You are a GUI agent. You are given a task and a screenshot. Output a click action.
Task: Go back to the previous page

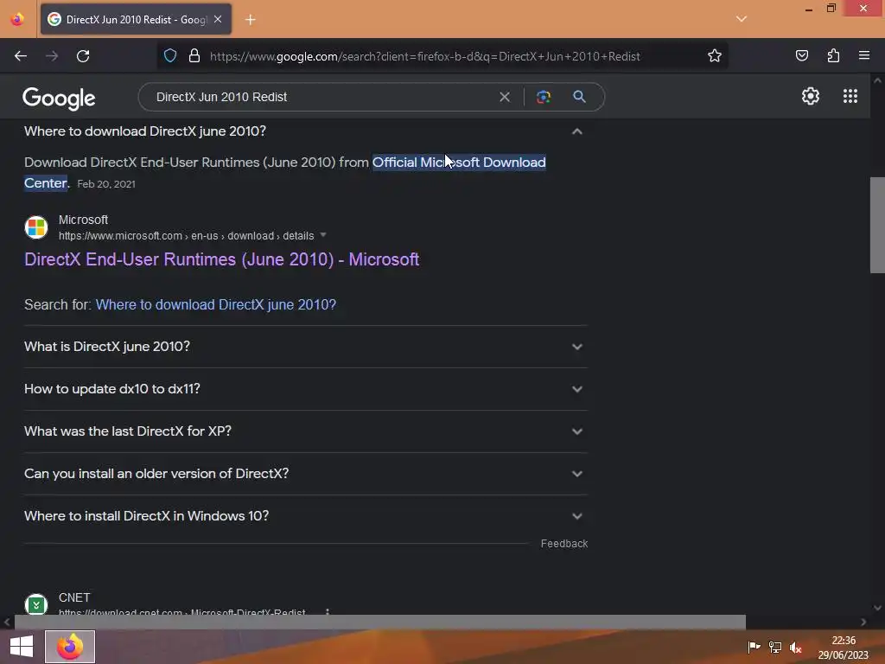click(x=21, y=56)
